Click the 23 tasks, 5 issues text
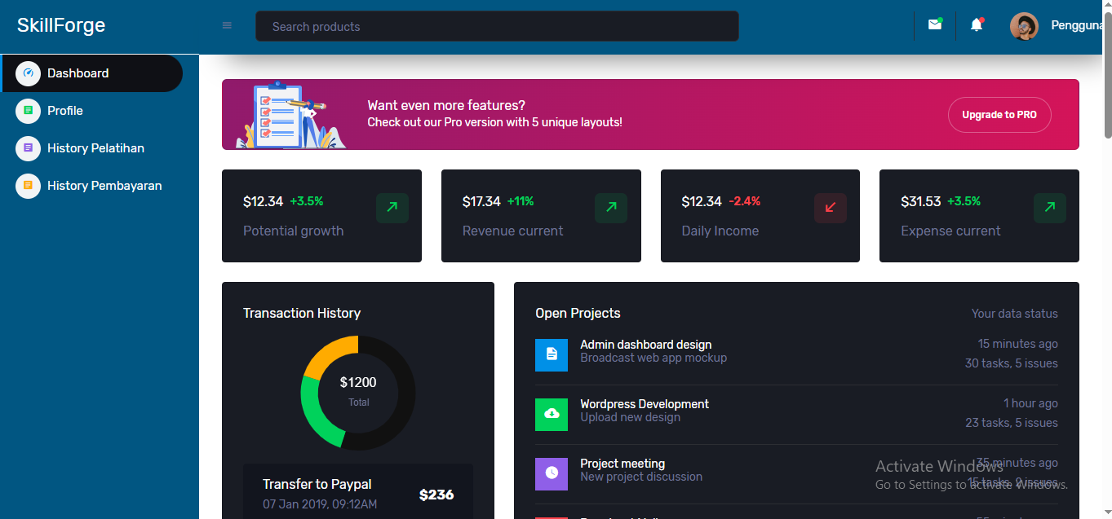This screenshot has height=519, width=1112. pyautogui.click(x=1012, y=423)
